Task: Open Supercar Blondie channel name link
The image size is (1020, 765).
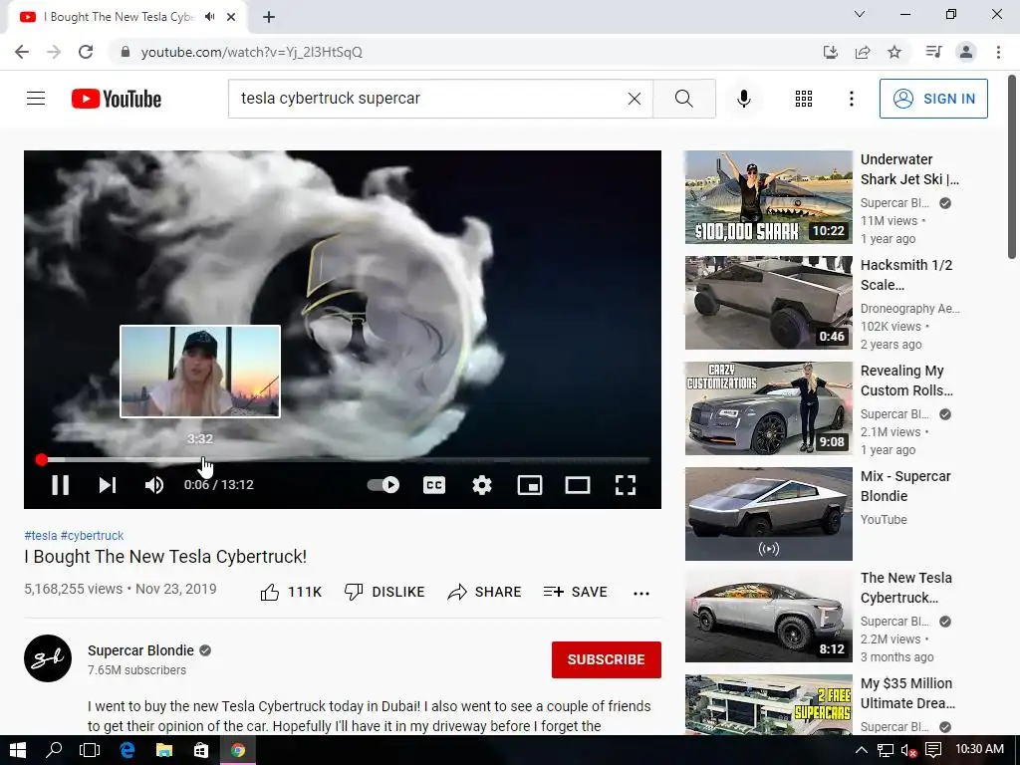Action: pyautogui.click(x=140, y=650)
